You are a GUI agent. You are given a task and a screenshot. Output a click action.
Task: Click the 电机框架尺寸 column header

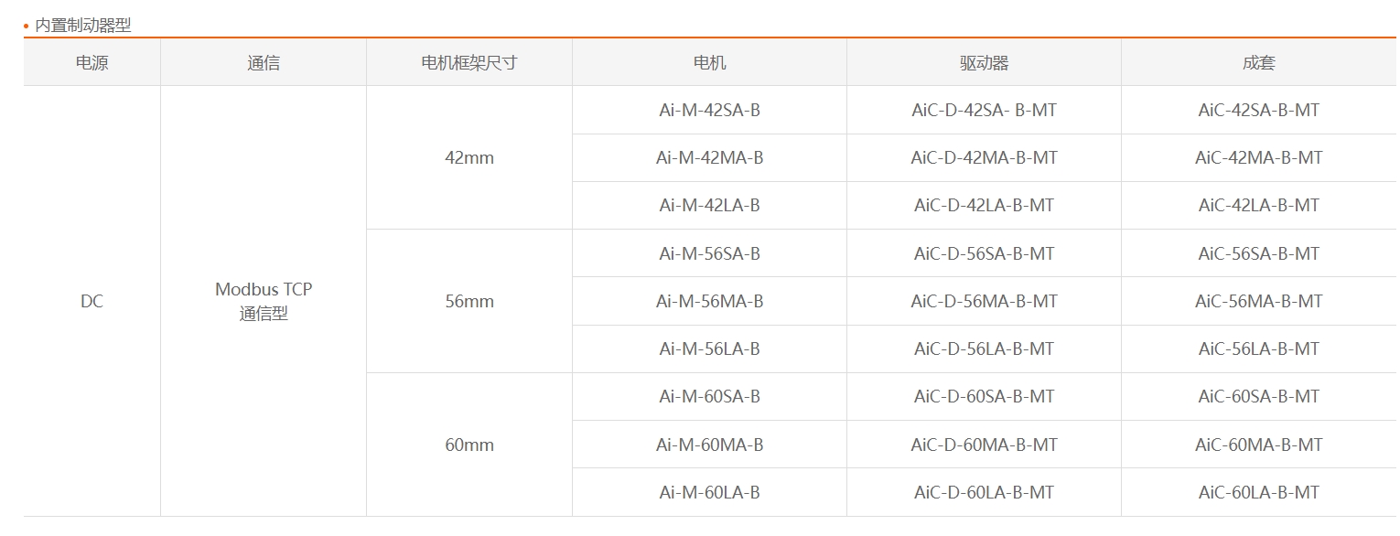click(469, 63)
